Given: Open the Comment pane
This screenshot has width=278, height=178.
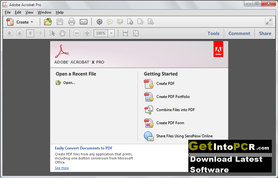Looking at the screenshot, I should (239, 33).
